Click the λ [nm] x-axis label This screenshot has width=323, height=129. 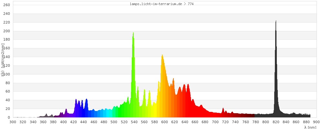310,127
